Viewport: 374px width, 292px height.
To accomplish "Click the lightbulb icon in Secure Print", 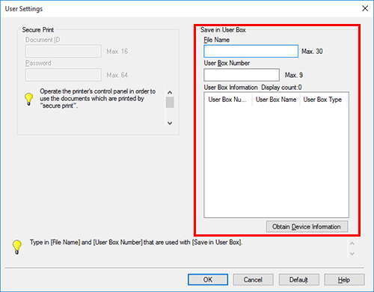I will click(29, 99).
